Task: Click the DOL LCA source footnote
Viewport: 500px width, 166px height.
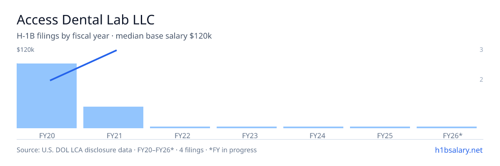Action: coord(137,150)
